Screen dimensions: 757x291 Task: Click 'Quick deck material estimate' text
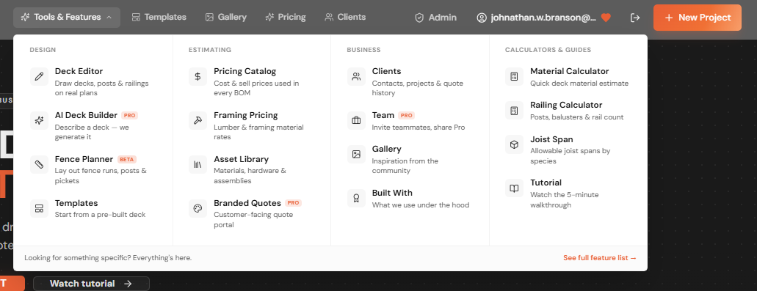click(579, 84)
